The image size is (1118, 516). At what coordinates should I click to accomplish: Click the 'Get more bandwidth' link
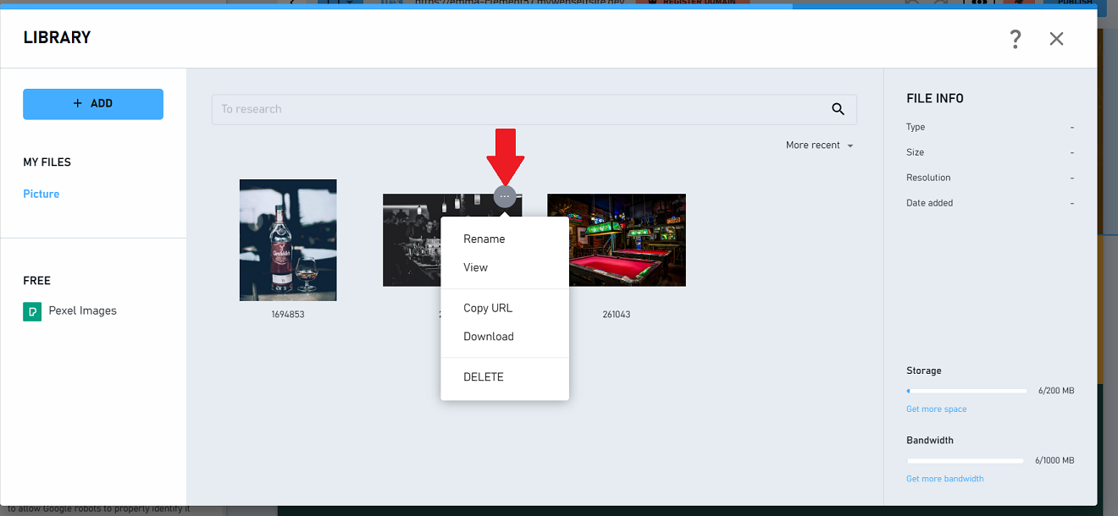pos(945,479)
